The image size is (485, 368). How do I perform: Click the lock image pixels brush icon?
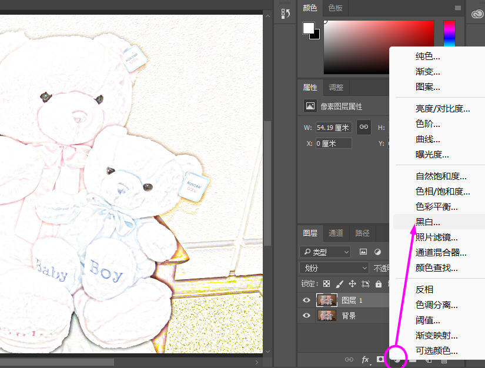point(340,284)
